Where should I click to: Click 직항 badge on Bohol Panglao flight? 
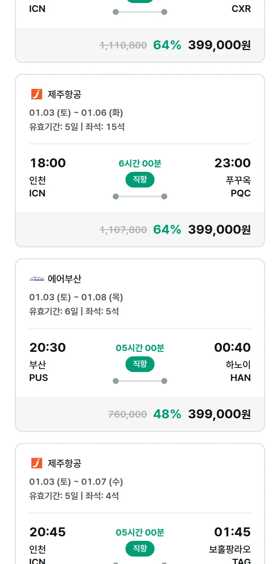click(x=140, y=549)
